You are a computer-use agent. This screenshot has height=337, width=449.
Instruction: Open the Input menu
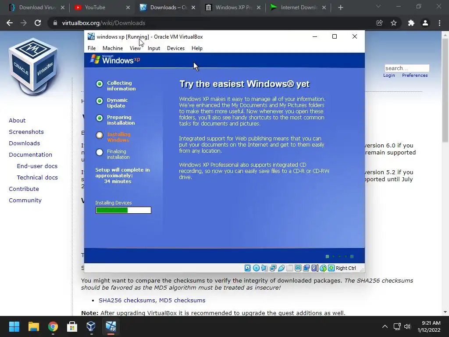point(154,48)
